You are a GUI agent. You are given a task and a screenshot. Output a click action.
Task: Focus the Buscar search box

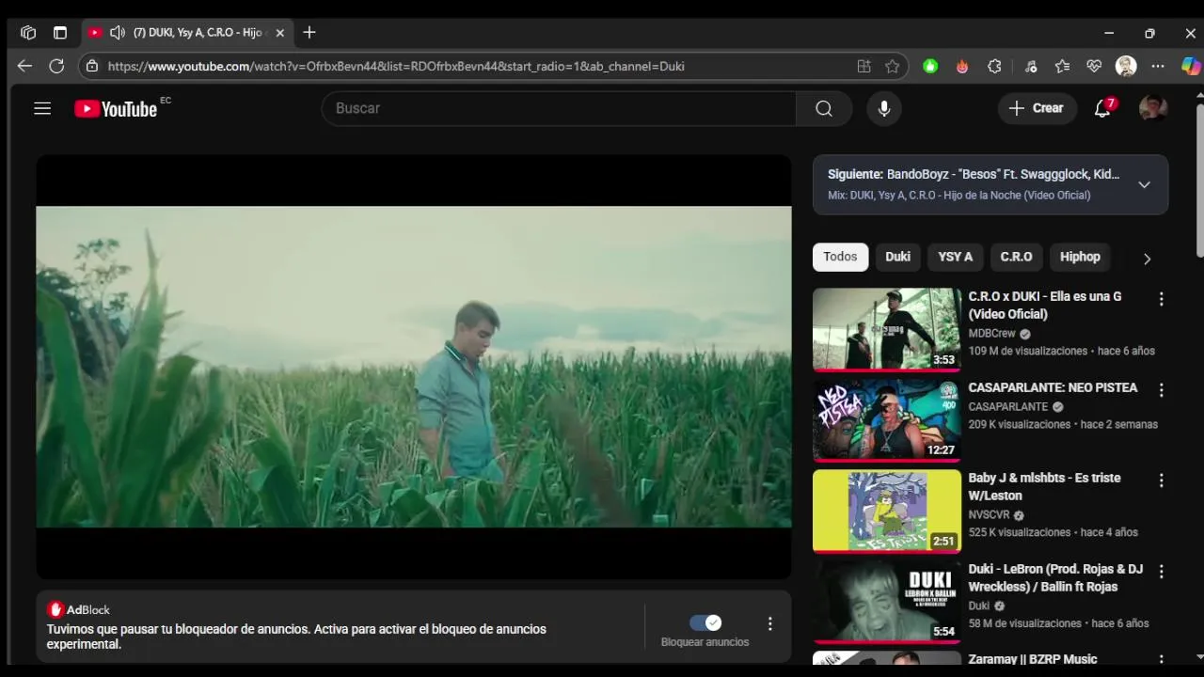click(x=559, y=108)
